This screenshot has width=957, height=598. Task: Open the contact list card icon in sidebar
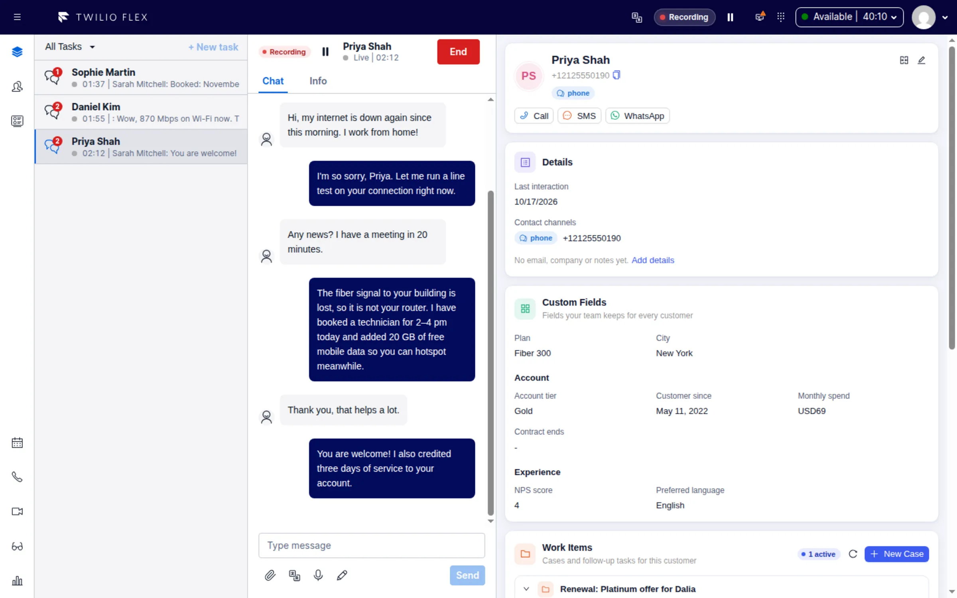[x=17, y=121]
